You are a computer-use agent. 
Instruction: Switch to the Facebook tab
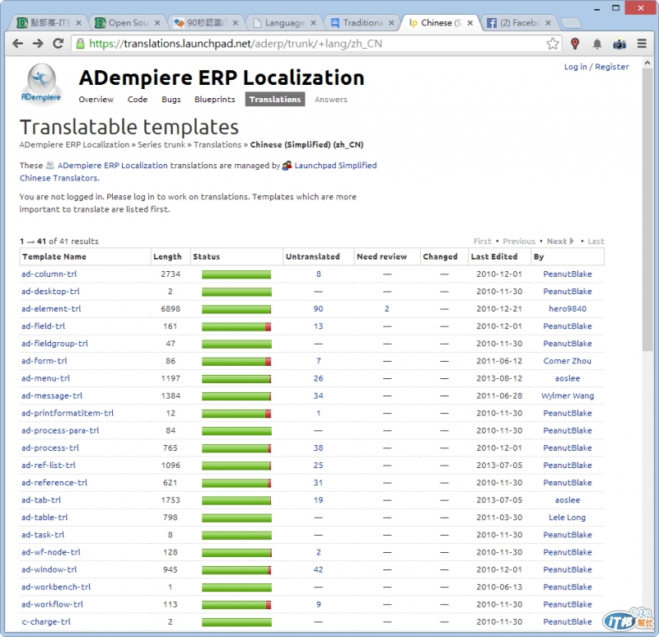point(519,23)
